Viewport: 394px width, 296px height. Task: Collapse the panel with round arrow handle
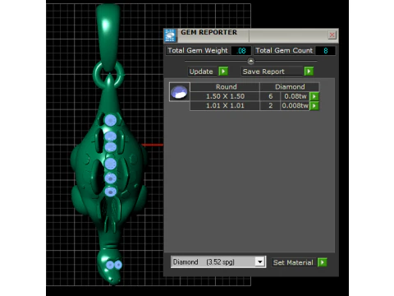coord(250,61)
